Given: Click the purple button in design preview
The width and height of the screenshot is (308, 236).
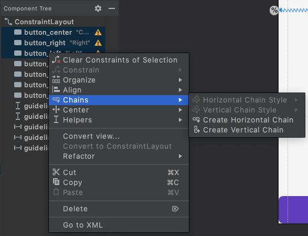Looking at the screenshot, I should (293, 210).
